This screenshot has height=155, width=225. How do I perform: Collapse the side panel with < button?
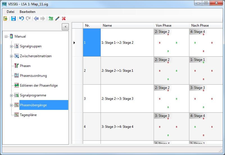tap(65, 27)
